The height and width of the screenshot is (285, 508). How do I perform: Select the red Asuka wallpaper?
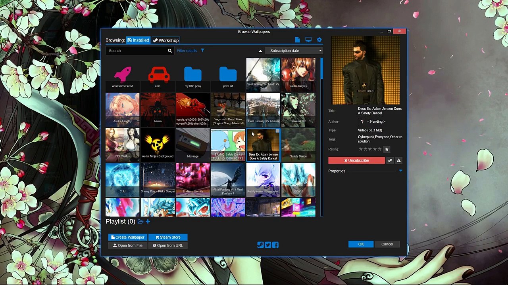tap(158, 110)
